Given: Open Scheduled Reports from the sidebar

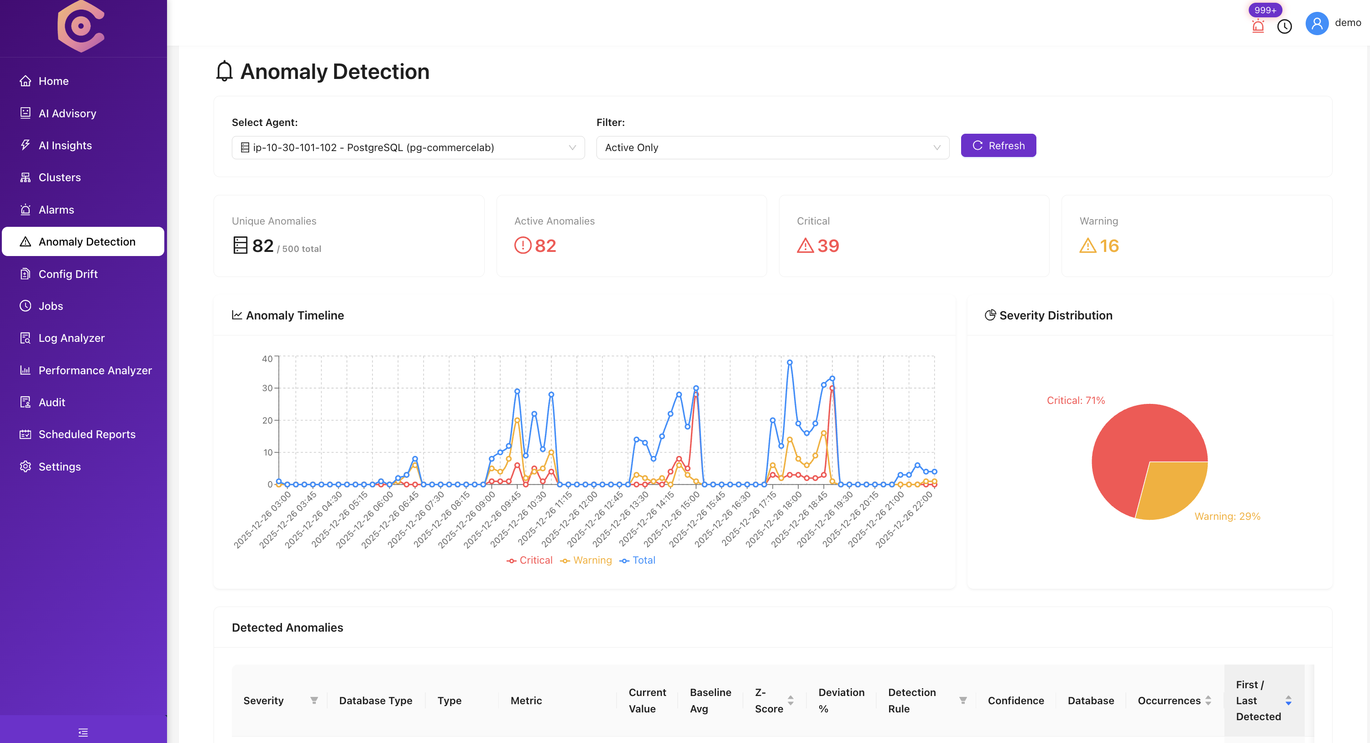Looking at the screenshot, I should click(87, 434).
